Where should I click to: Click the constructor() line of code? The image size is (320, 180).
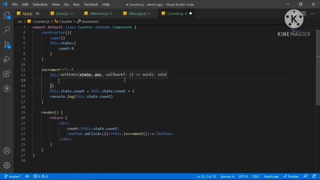point(56,32)
